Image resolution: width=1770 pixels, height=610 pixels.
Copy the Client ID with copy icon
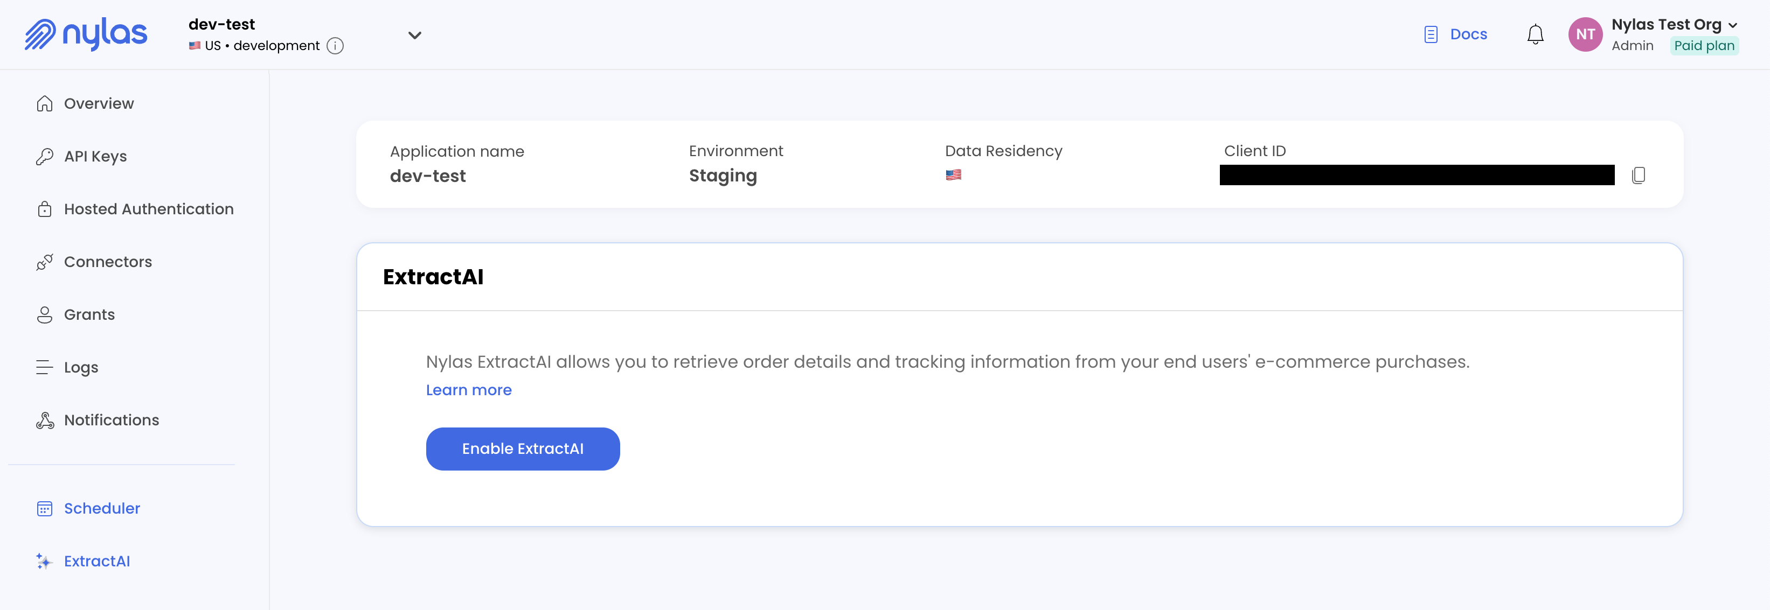coord(1638,175)
